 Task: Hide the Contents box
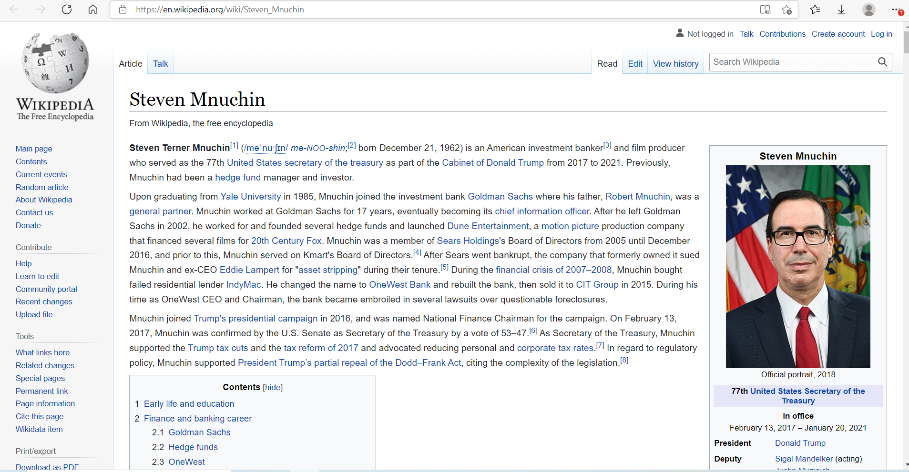point(273,388)
